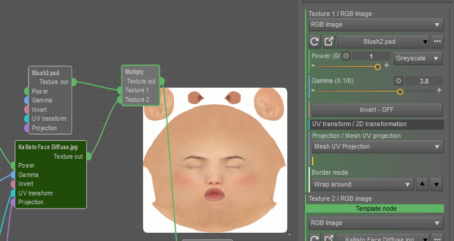Click the Gamma (0.1/8) label

click(x=332, y=81)
